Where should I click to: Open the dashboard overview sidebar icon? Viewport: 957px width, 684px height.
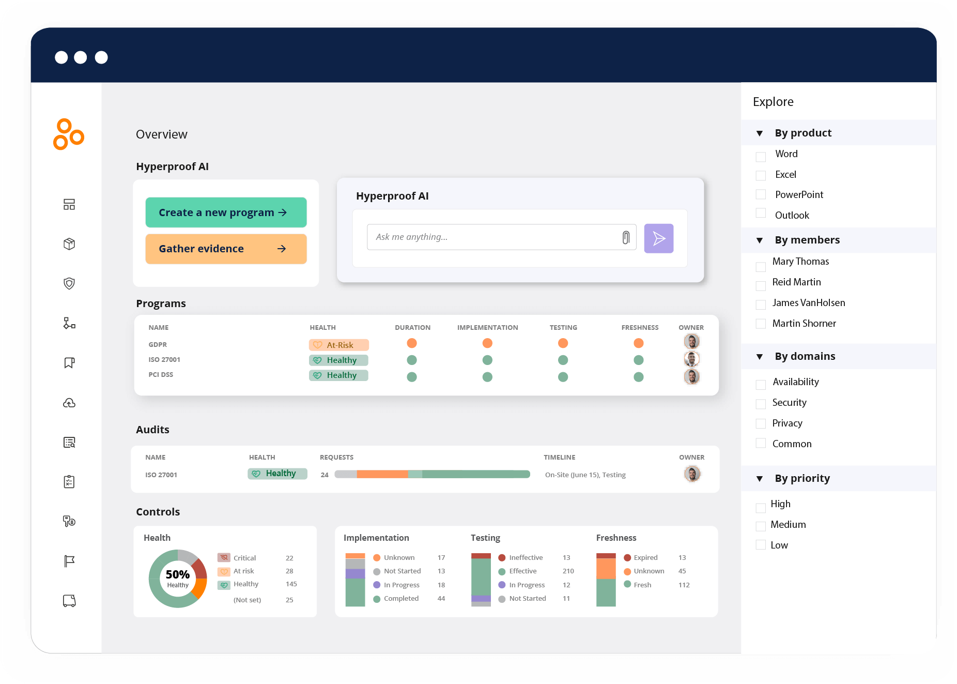(69, 204)
